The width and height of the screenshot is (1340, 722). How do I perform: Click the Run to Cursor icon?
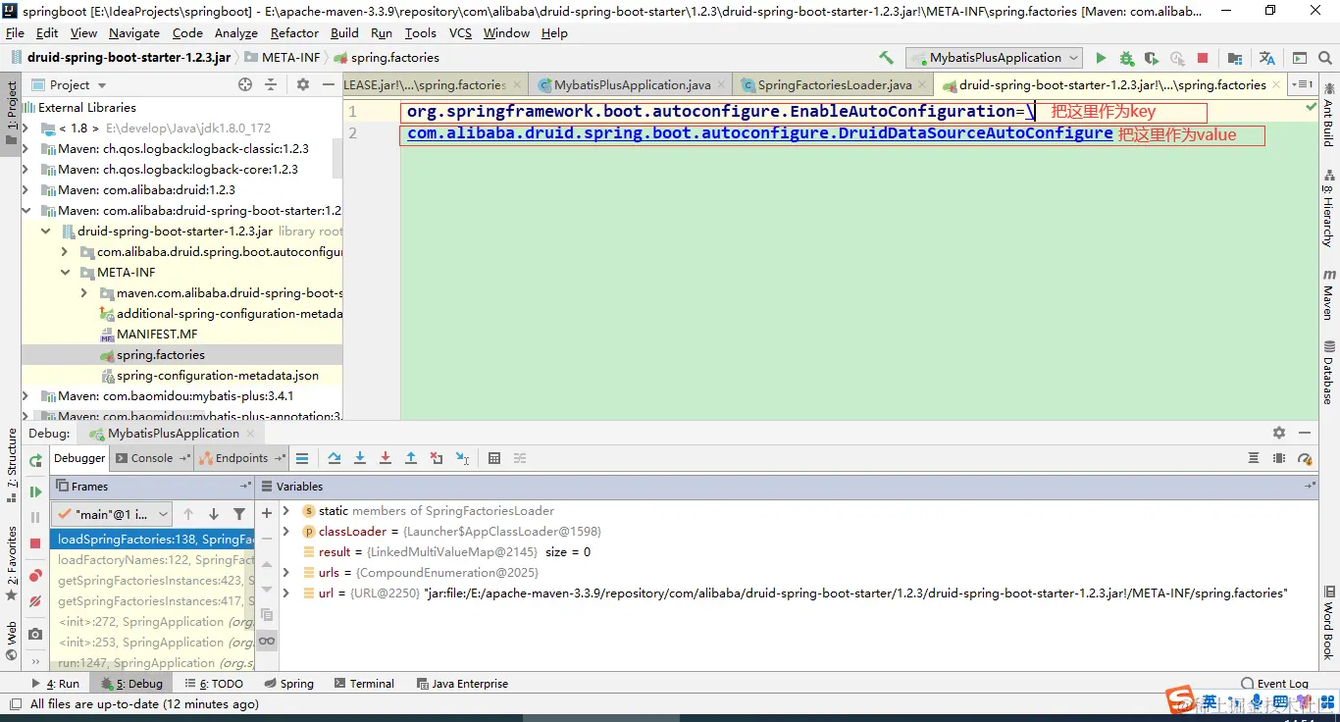coord(462,458)
